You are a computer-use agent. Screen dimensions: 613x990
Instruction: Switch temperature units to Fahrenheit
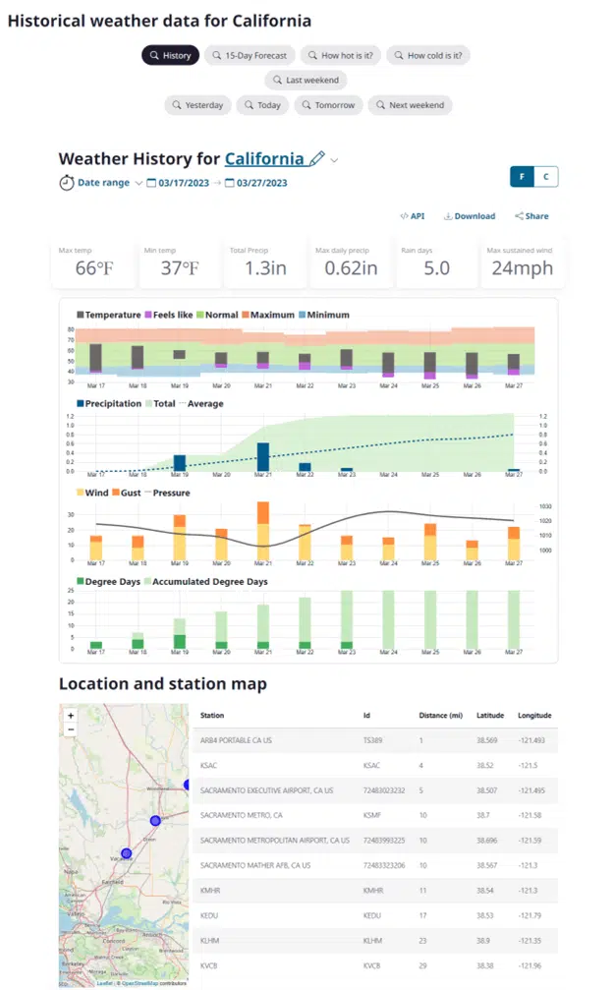tap(522, 177)
